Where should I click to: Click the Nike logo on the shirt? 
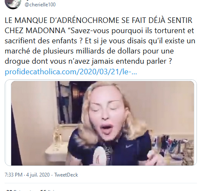(x=129, y=146)
